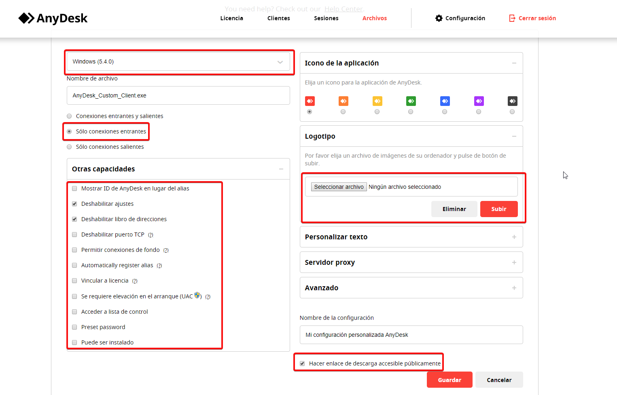Check Preset password option
The image size is (617, 395).
tap(74, 327)
